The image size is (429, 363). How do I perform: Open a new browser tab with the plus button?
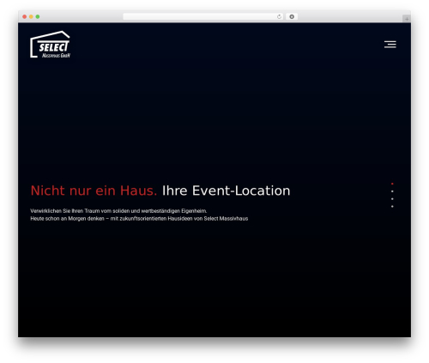[x=407, y=19]
